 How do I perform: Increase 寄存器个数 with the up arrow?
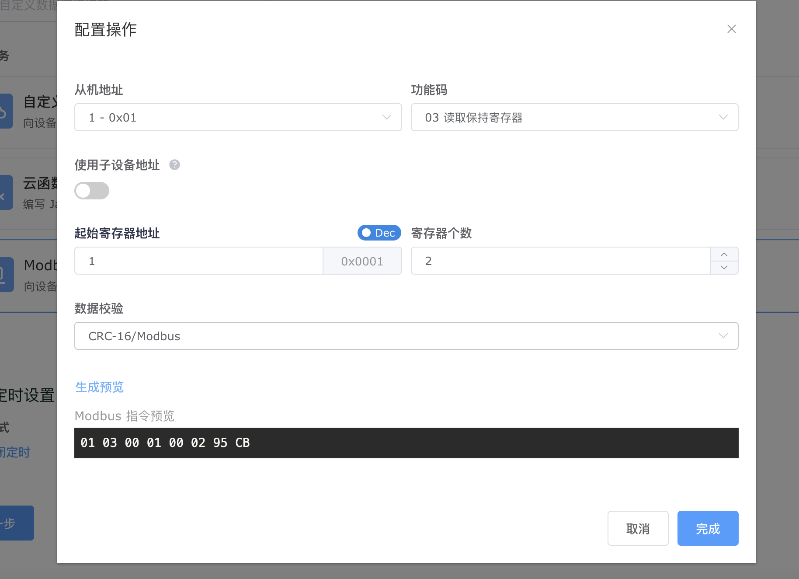[x=724, y=254]
